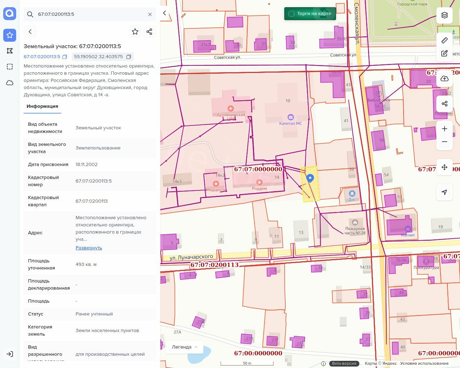Activate the draw/edit pencil tool
The image size is (460, 368).
(445, 53)
